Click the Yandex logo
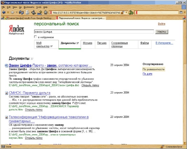187x149 pixels. [16, 29]
